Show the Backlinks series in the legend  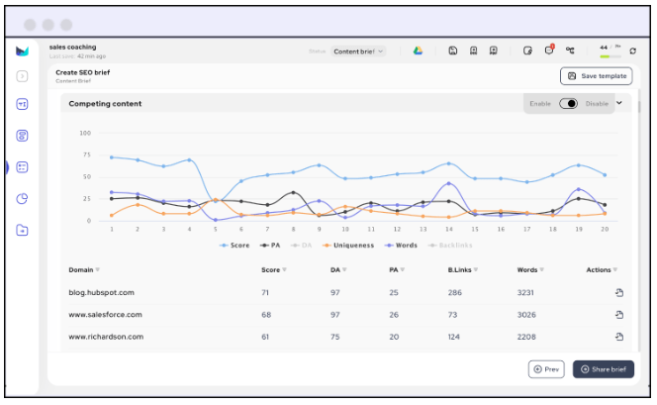click(x=450, y=246)
